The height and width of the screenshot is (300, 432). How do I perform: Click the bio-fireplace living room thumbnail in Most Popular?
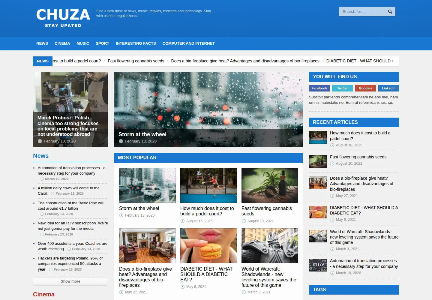[147, 246]
